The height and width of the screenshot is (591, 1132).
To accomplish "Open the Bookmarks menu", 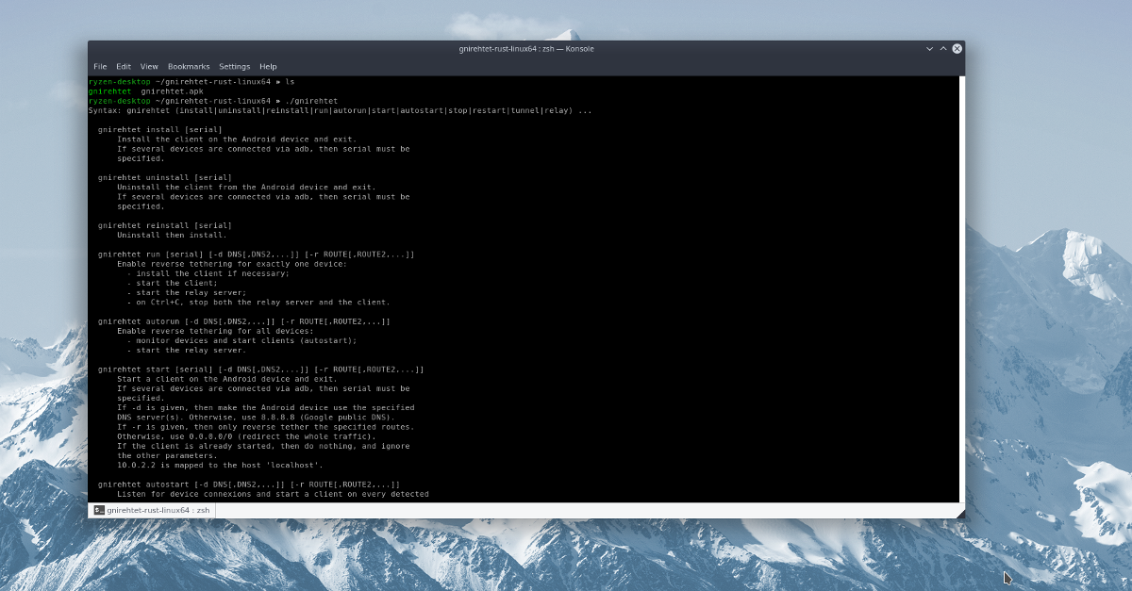I will pos(189,66).
